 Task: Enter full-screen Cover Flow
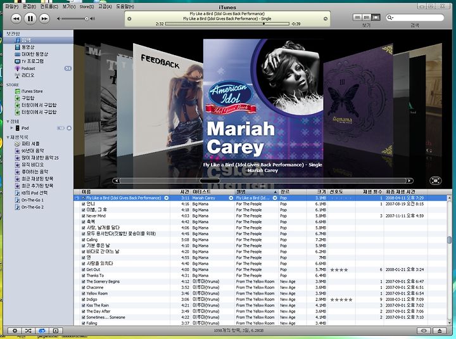[x=435, y=181]
